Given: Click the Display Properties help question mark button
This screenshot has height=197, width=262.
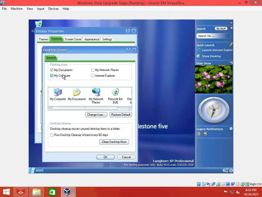Looking at the screenshot, I should point(128,31).
